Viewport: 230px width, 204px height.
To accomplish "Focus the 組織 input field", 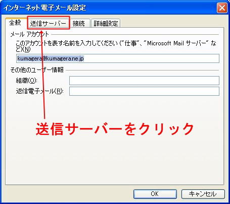I will pyautogui.click(x=144, y=81).
